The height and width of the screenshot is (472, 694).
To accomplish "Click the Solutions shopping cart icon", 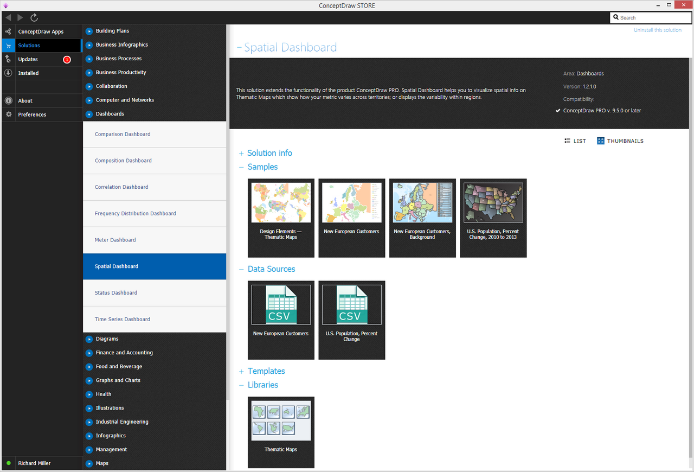I will point(8,46).
